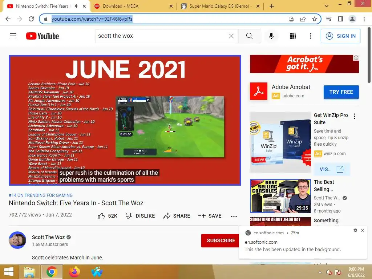Click the SIGN IN button
Image resolution: width=372 pixels, height=279 pixels.
340,36
